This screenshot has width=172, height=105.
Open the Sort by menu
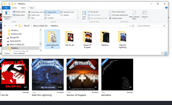coord(84,15)
